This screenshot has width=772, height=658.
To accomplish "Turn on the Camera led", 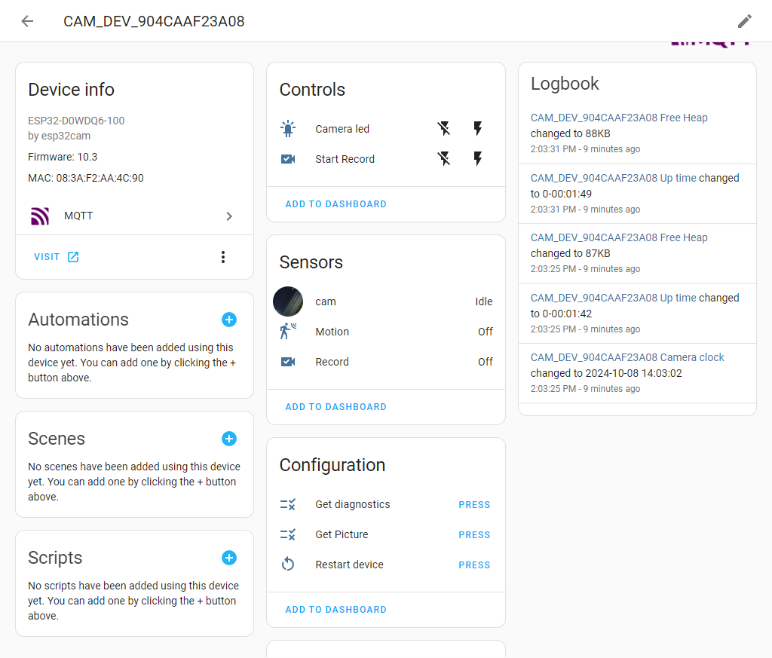I will click(477, 129).
